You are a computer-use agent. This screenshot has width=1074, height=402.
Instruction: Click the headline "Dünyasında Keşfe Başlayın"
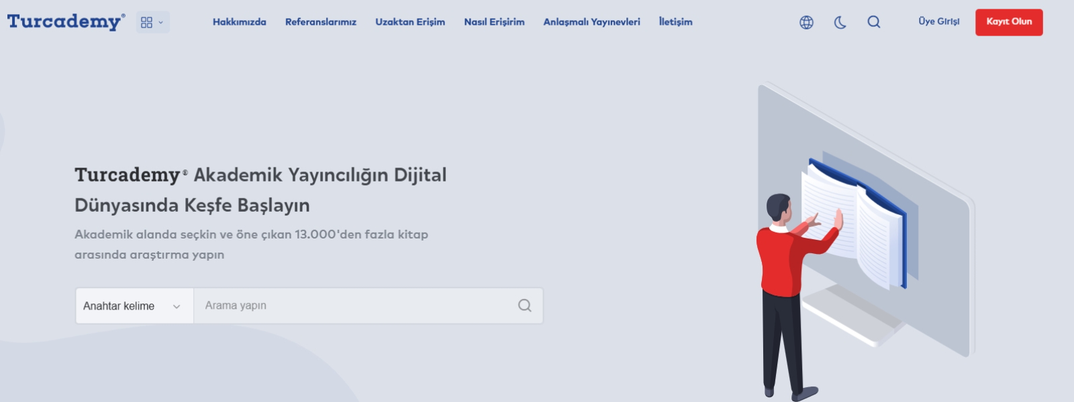click(x=192, y=205)
